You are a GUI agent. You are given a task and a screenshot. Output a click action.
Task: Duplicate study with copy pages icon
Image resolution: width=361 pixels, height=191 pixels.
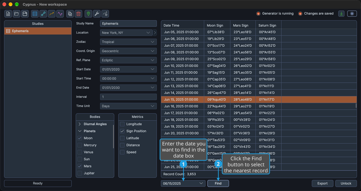coord(70,14)
